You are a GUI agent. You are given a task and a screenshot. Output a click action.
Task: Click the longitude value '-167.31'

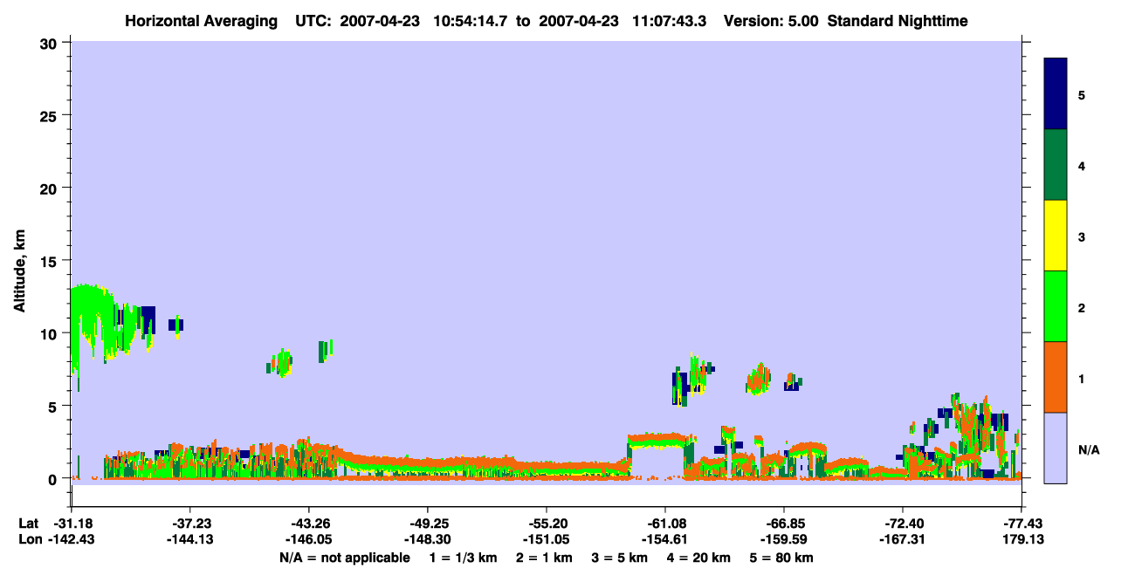click(x=902, y=540)
